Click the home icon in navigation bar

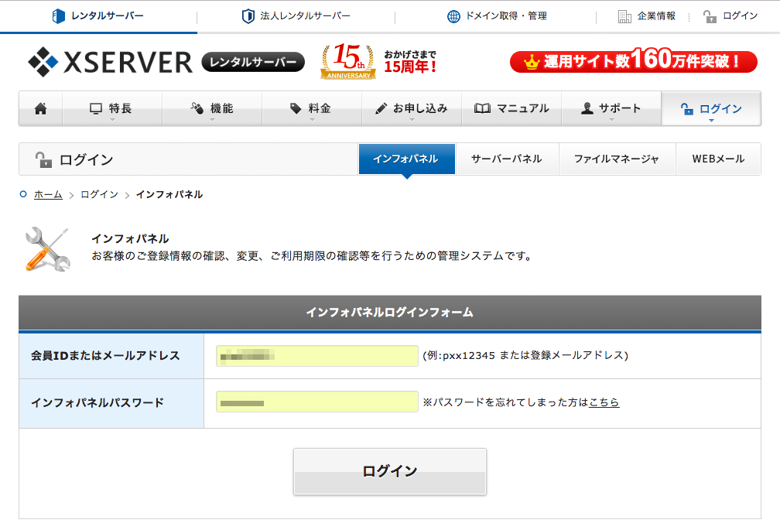click(41, 108)
